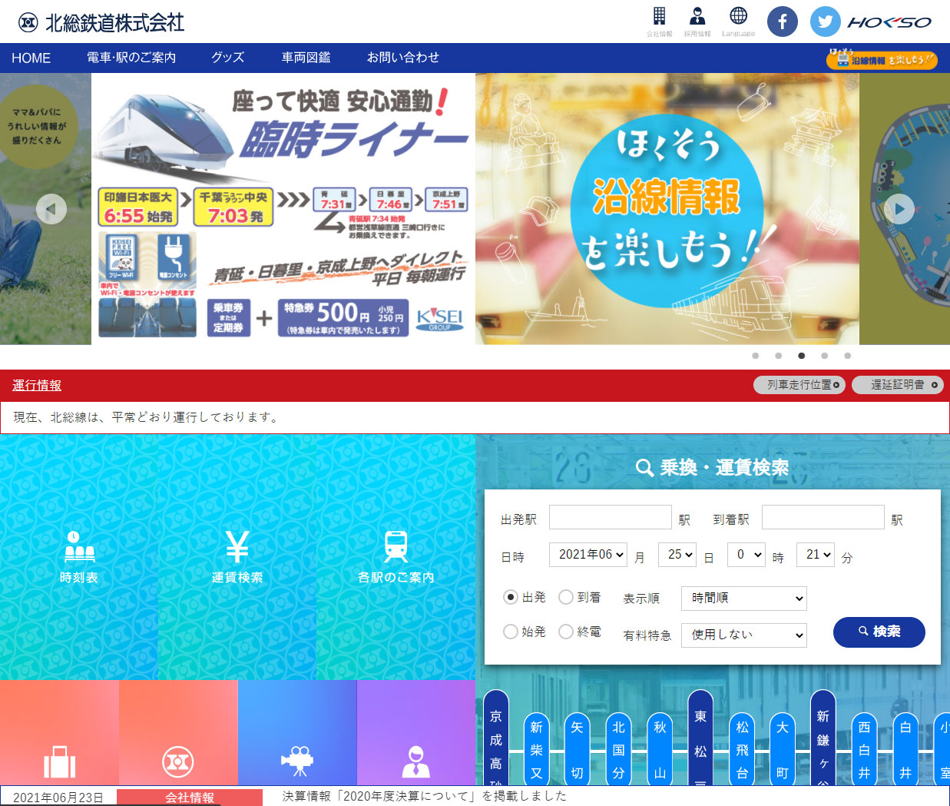Click the 京成高砂 station button
Viewport: 950px width, 806px height.
pyautogui.click(x=496, y=738)
